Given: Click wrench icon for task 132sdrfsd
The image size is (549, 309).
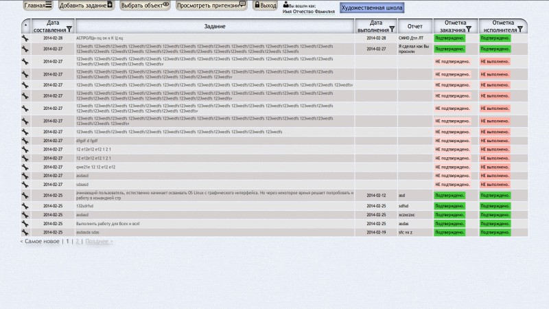Looking at the screenshot, I should tap(25, 206).
